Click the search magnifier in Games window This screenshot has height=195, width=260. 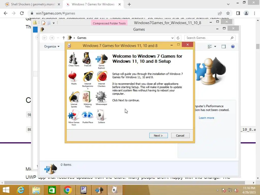pyautogui.click(x=232, y=38)
